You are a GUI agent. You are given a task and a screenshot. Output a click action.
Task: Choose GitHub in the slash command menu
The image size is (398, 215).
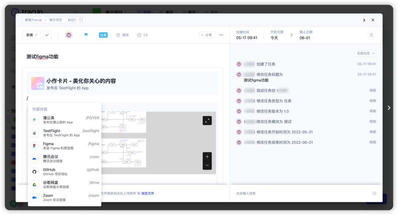64,172
